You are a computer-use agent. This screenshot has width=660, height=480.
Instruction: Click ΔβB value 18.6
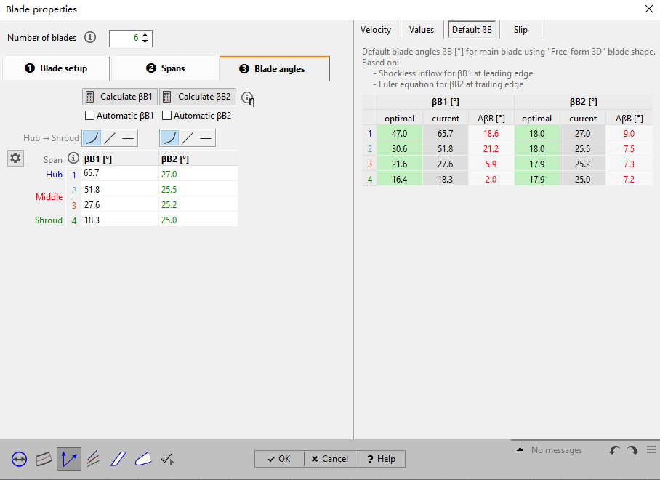pos(491,134)
